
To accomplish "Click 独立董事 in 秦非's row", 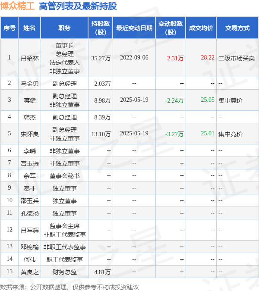I will tap(65, 188).
